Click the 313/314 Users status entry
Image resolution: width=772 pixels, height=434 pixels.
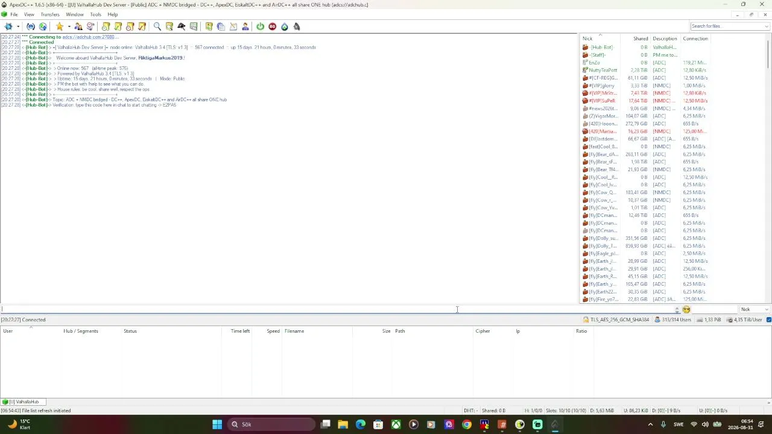click(672, 320)
